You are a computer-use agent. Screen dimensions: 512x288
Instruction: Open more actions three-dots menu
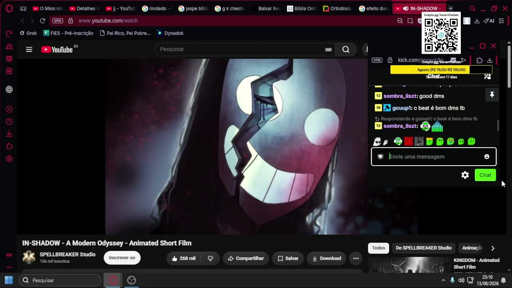pyautogui.click(x=356, y=258)
